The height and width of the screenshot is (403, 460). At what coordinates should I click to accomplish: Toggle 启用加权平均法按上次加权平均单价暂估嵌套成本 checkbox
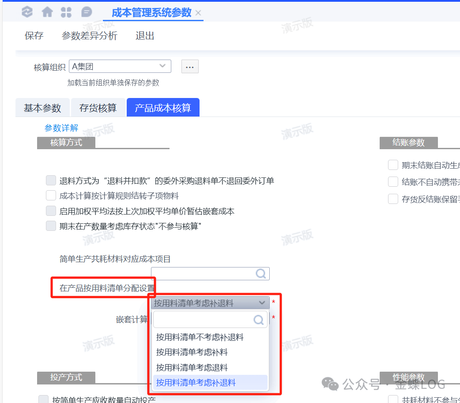coord(51,211)
